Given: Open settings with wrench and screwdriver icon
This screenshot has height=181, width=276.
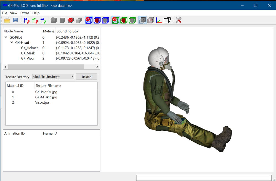Looking at the screenshot, I should (x=179, y=20).
